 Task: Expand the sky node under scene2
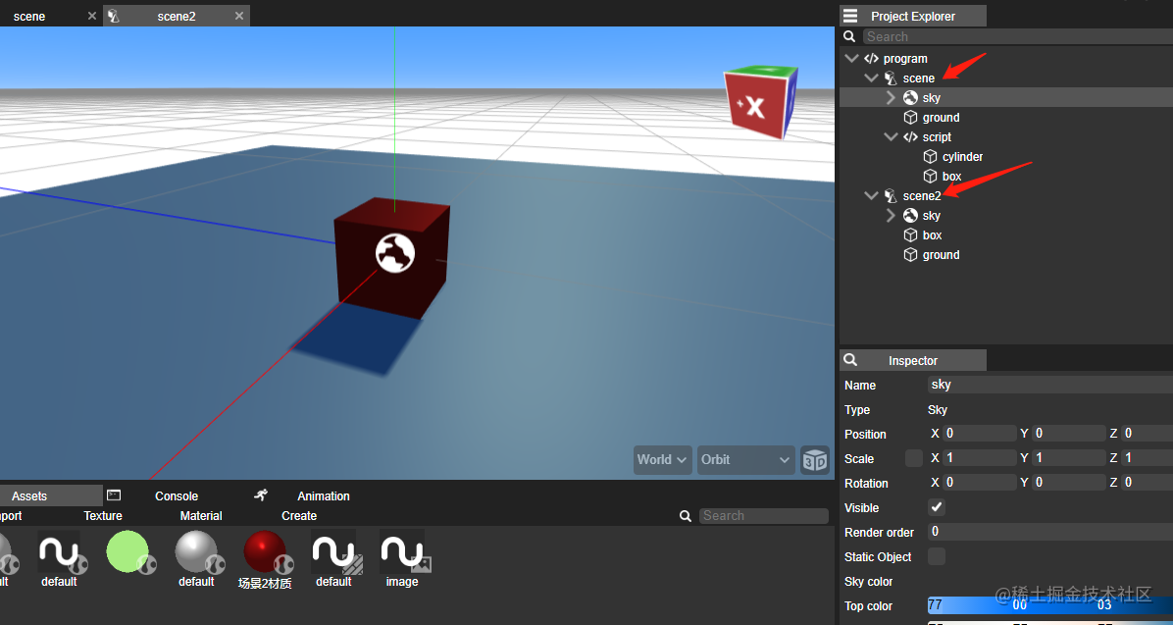(x=890, y=215)
